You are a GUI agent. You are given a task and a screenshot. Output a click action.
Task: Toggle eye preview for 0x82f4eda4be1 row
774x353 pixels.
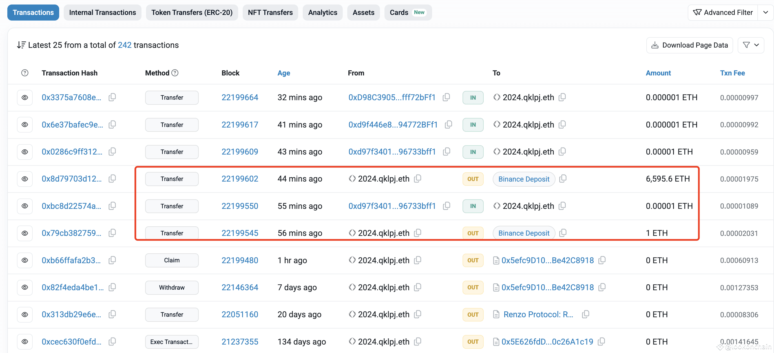tap(25, 287)
